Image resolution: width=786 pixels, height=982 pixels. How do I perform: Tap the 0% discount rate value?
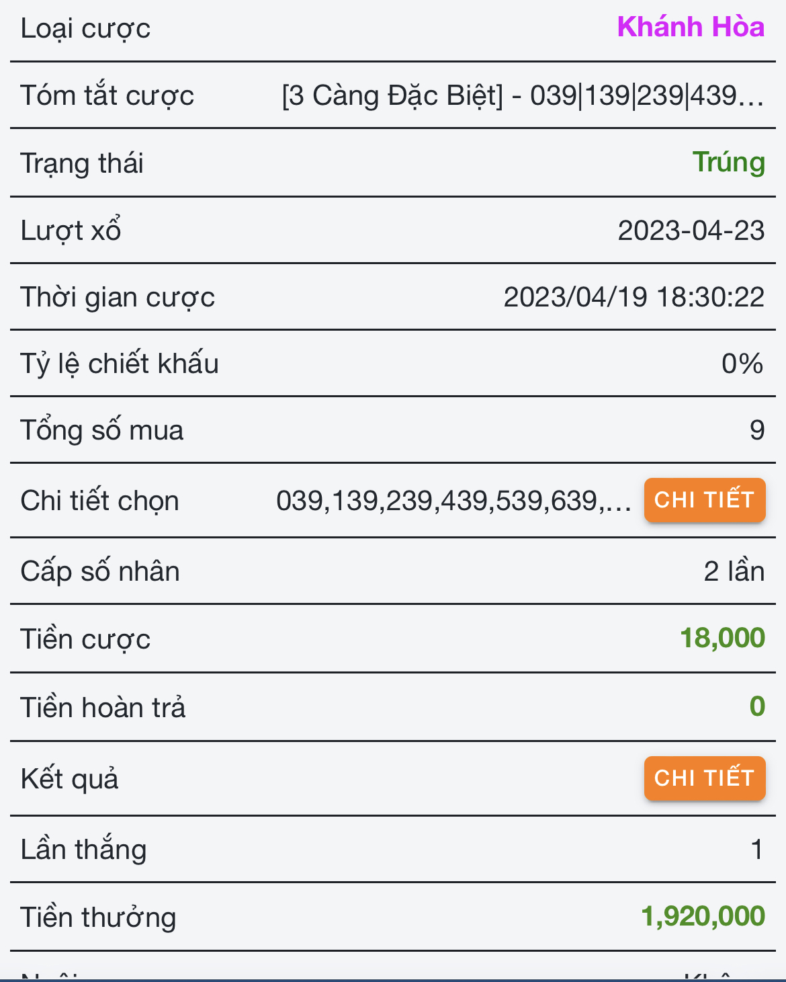(742, 364)
